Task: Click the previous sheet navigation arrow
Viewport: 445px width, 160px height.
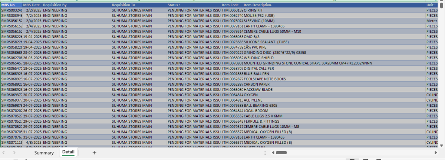Action: click(4, 153)
